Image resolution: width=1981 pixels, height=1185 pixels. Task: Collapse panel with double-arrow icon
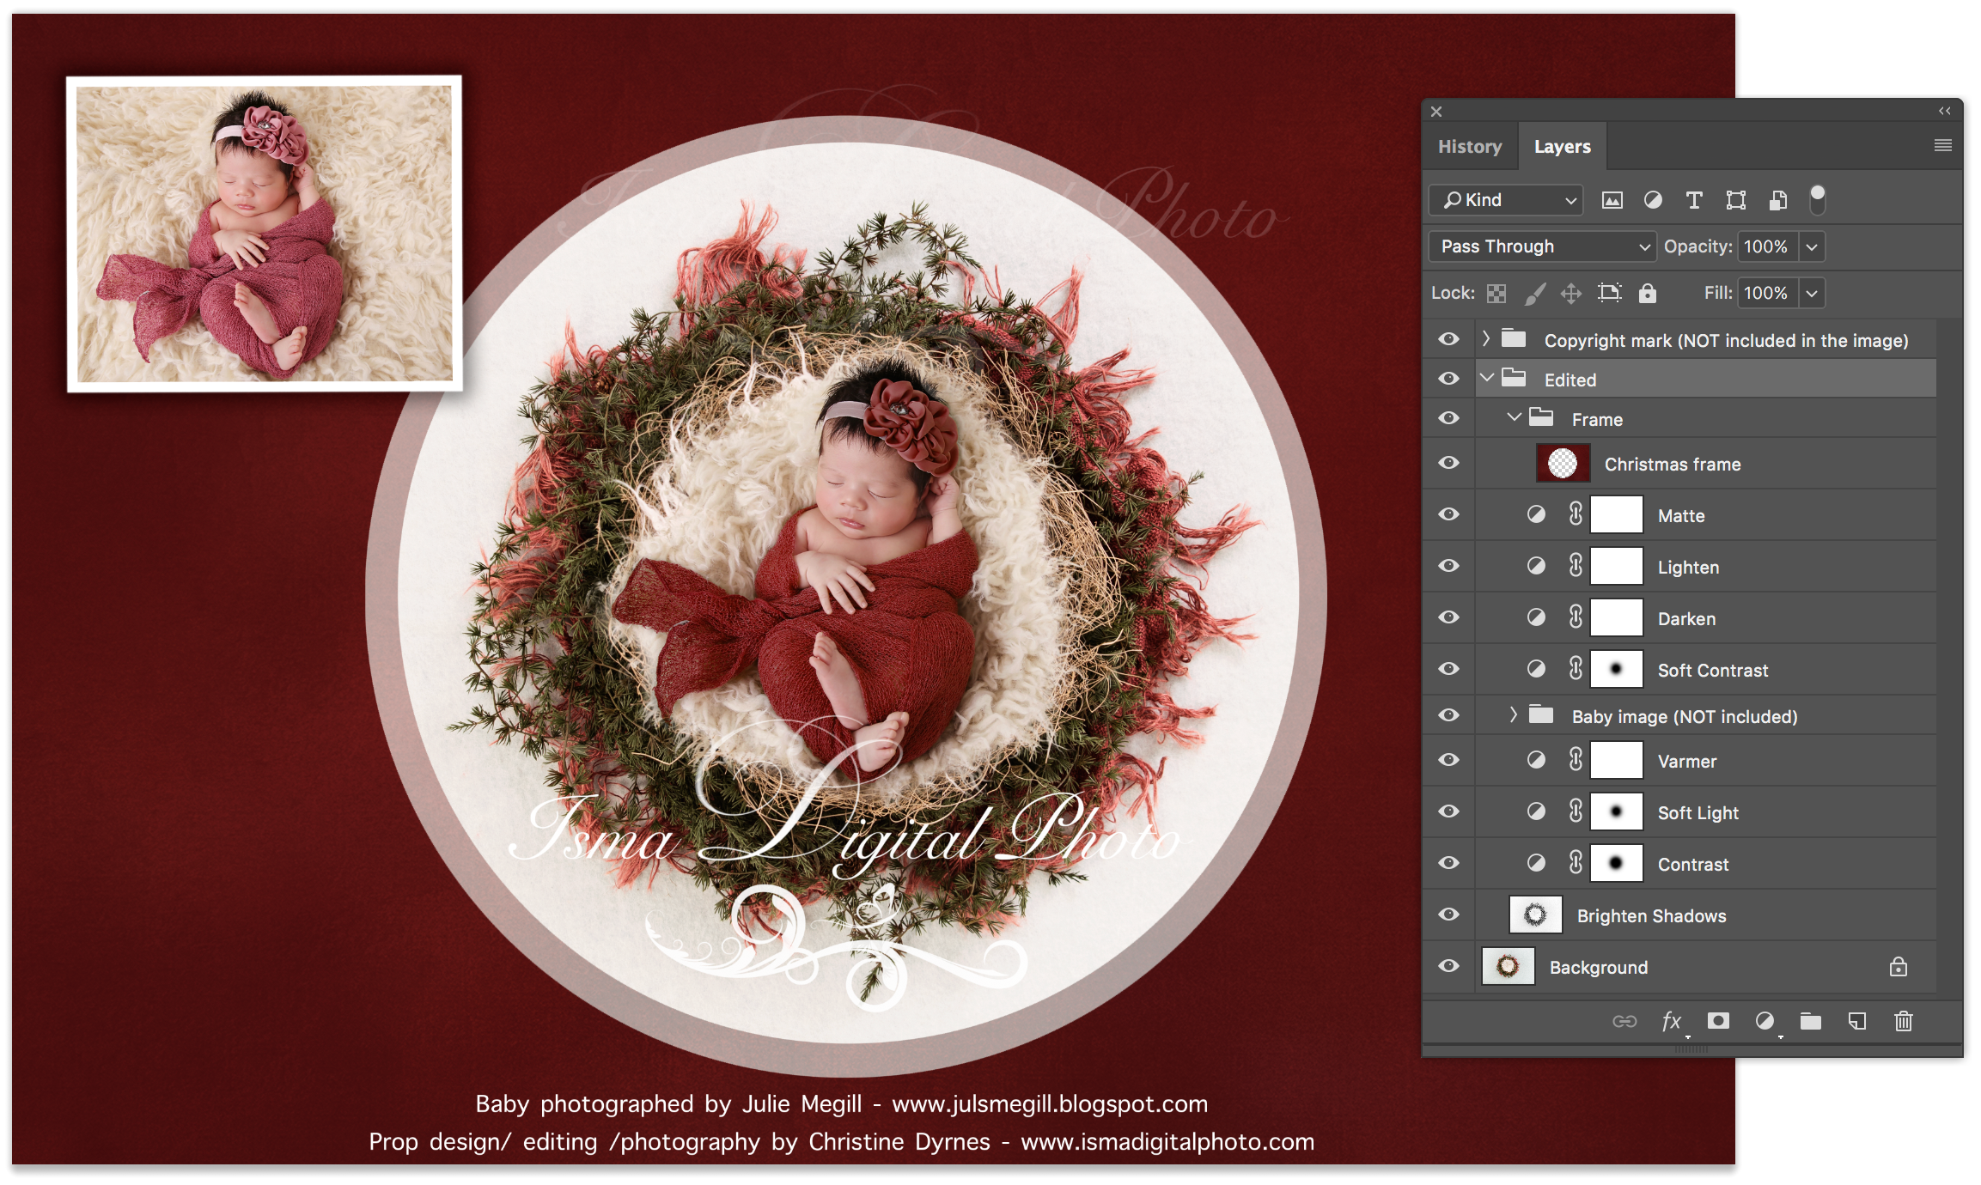click(x=1945, y=111)
